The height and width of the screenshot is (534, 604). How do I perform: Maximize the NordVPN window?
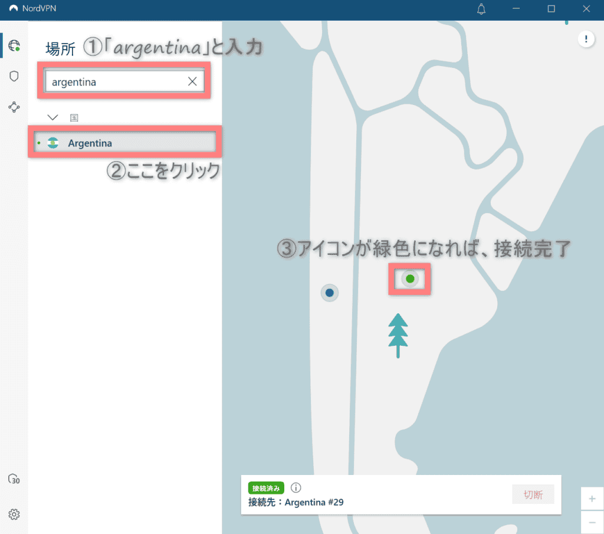pyautogui.click(x=552, y=8)
